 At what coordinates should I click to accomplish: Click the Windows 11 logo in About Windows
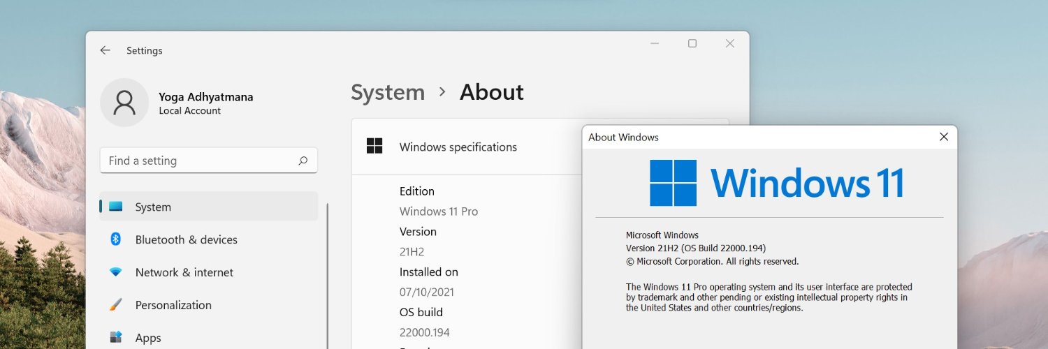click(x=777, y=183)
